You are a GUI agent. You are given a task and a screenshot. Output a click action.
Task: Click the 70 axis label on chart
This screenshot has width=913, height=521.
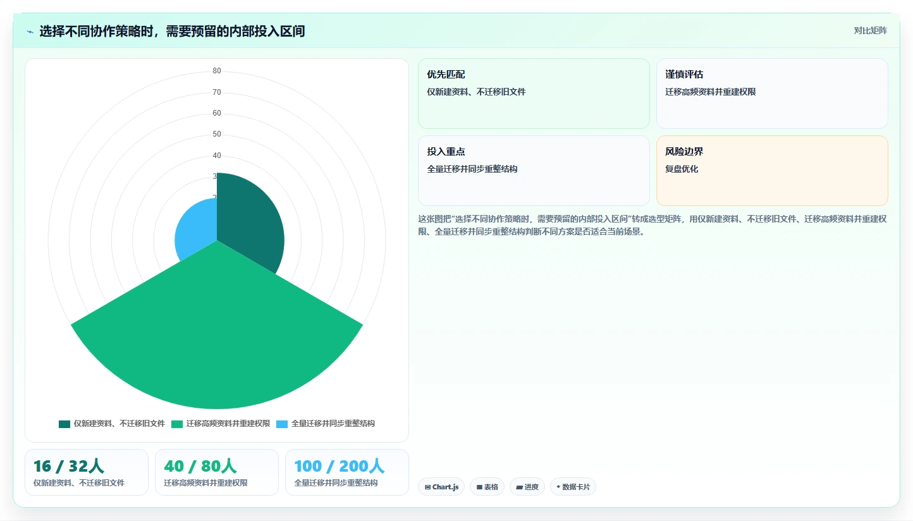click(217, 92)
